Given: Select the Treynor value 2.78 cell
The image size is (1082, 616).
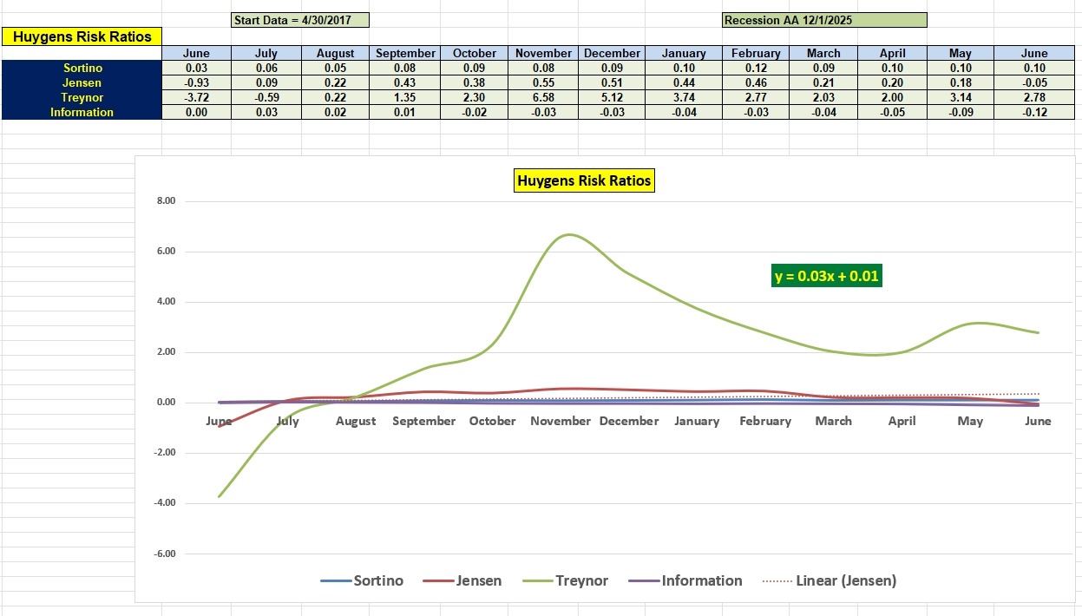Looking at the screenshot, I should point(1035,97).
